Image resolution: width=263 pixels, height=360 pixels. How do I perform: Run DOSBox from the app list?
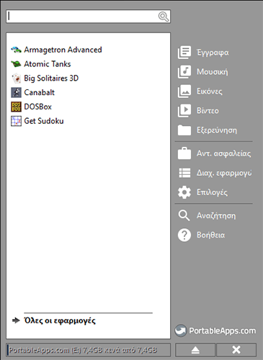(x=37, y=107)
